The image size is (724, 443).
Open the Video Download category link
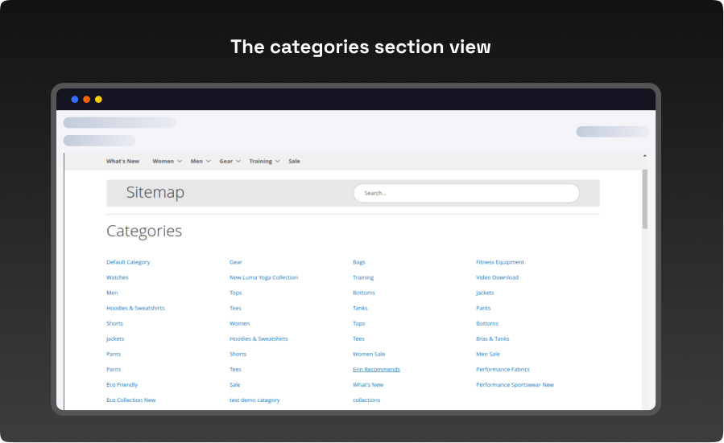(497, 277)
